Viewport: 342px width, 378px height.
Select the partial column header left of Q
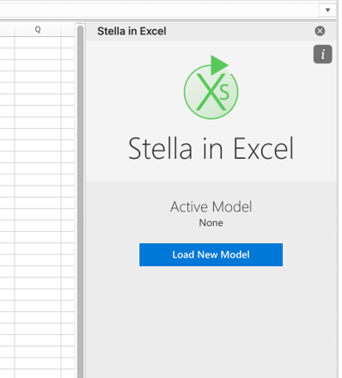(7, 29)
